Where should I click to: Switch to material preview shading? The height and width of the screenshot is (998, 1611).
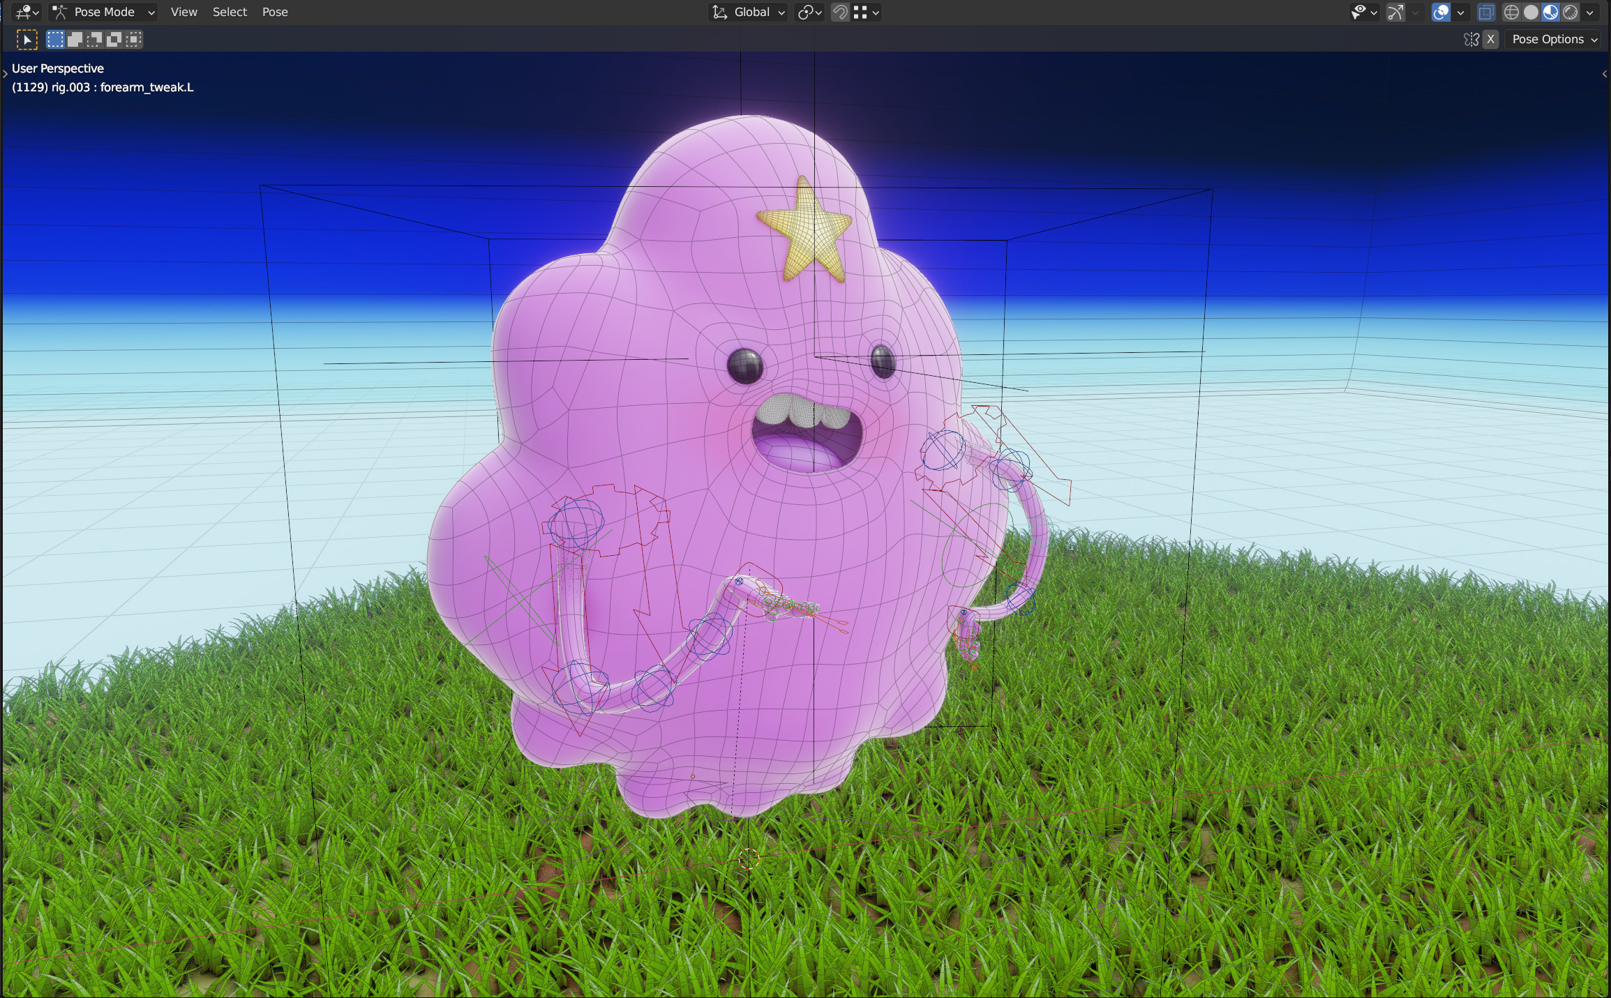pyautogui.click(x=1550, y=12)
